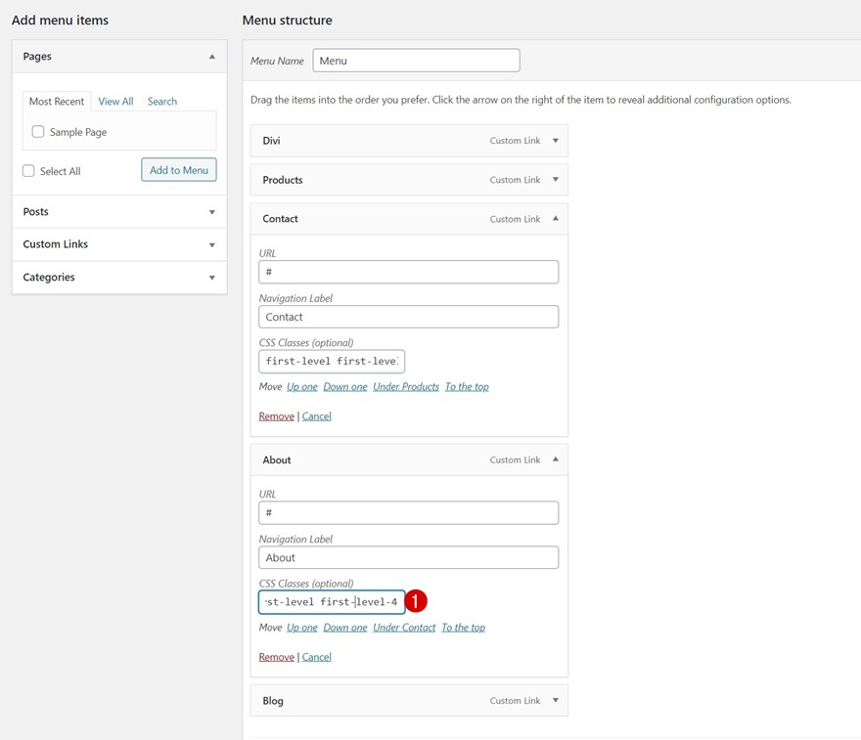Move Contact item to the top
The height and width of the screenshot is (740, 861).
tap(467, 387)
